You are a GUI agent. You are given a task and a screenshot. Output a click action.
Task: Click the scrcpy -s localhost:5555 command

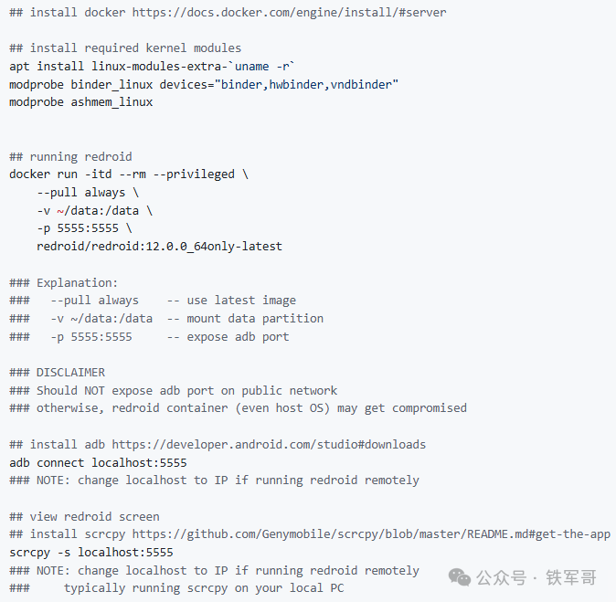coord(91,553)
